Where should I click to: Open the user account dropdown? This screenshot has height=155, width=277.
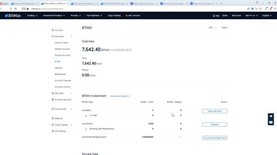pyautogui.click(x=251, y=15)
